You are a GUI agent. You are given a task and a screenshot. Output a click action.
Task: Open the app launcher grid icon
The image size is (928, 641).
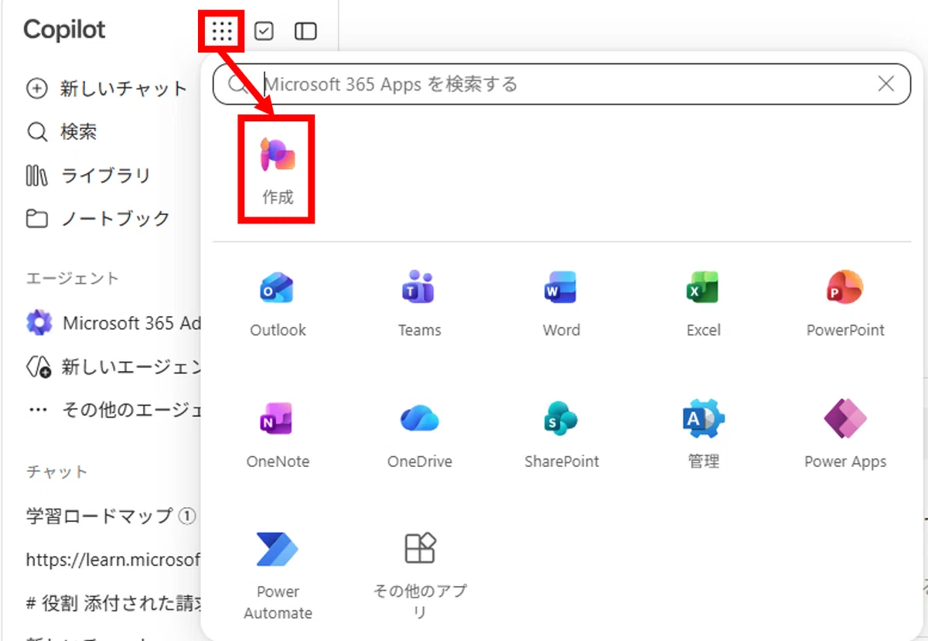tap(222, 31)
